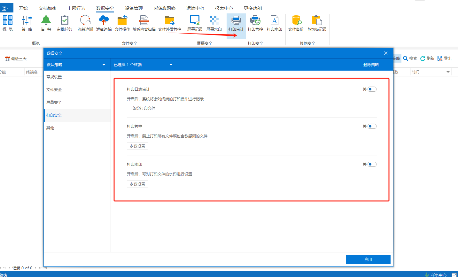
Task: Check the 备份打印文件 checkbox
Action: coord(129,108)
